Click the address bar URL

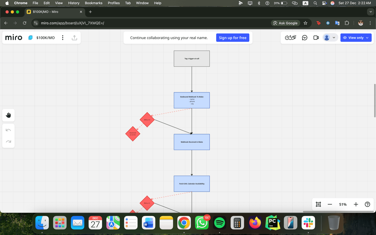[x=72, y=23]
